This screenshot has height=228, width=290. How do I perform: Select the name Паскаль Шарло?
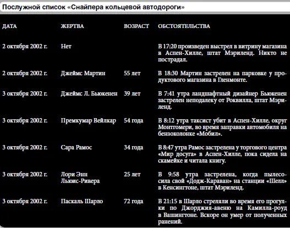pyautogui.click(x=82, y=201)
